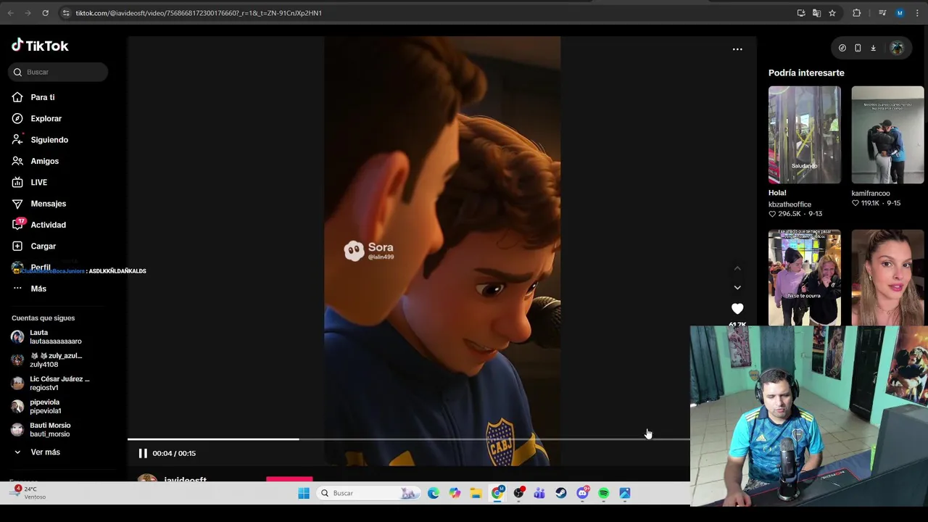
Task: Open kamifrancoo profile link
Action: tap(871, 194)
